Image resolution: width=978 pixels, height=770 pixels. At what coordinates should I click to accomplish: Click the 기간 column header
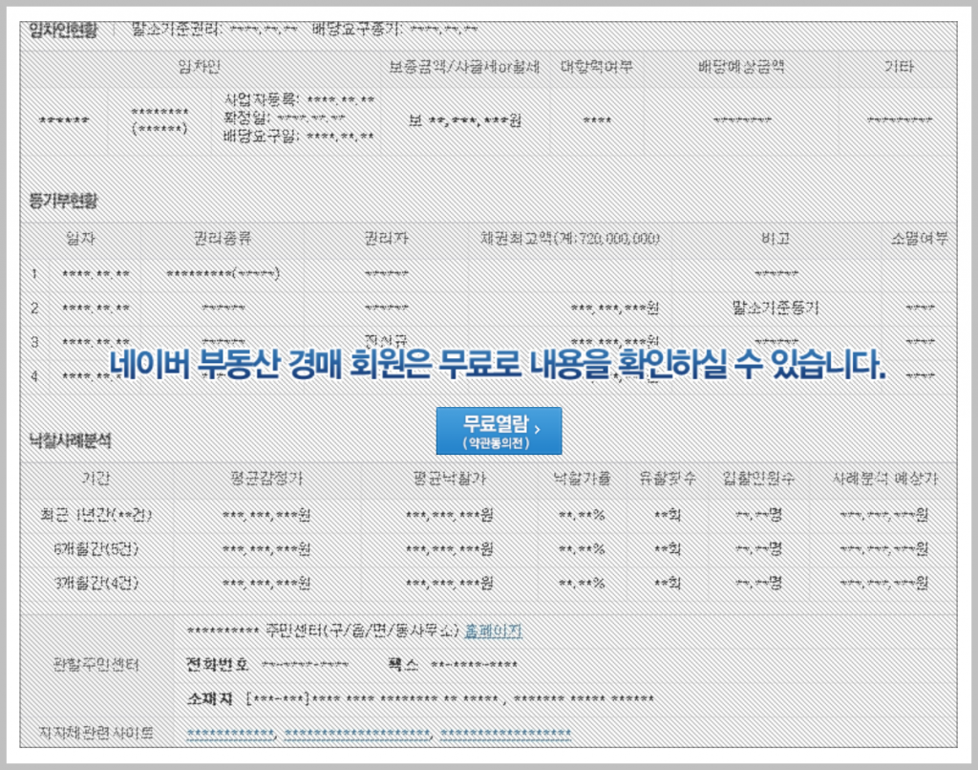(96, 479)
